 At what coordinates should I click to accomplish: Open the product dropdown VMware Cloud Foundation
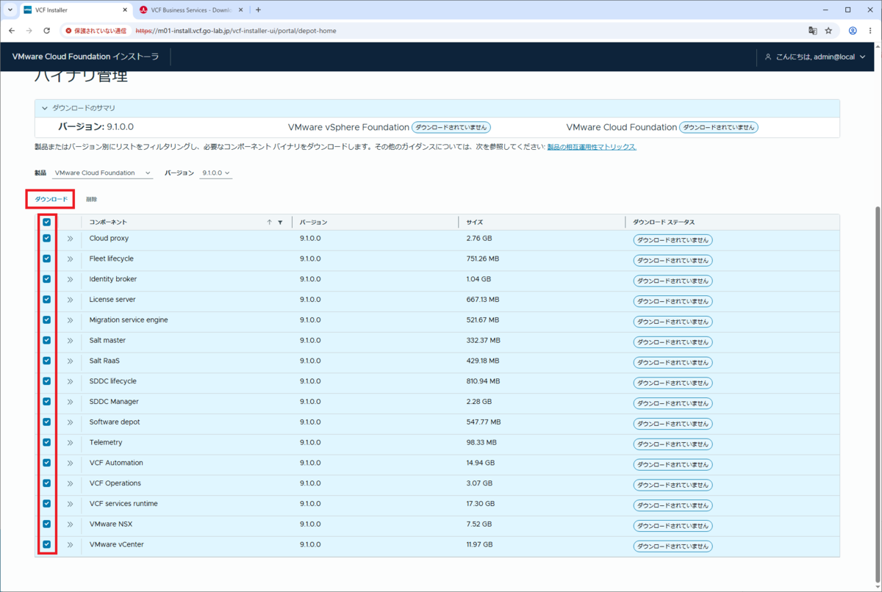102,173
